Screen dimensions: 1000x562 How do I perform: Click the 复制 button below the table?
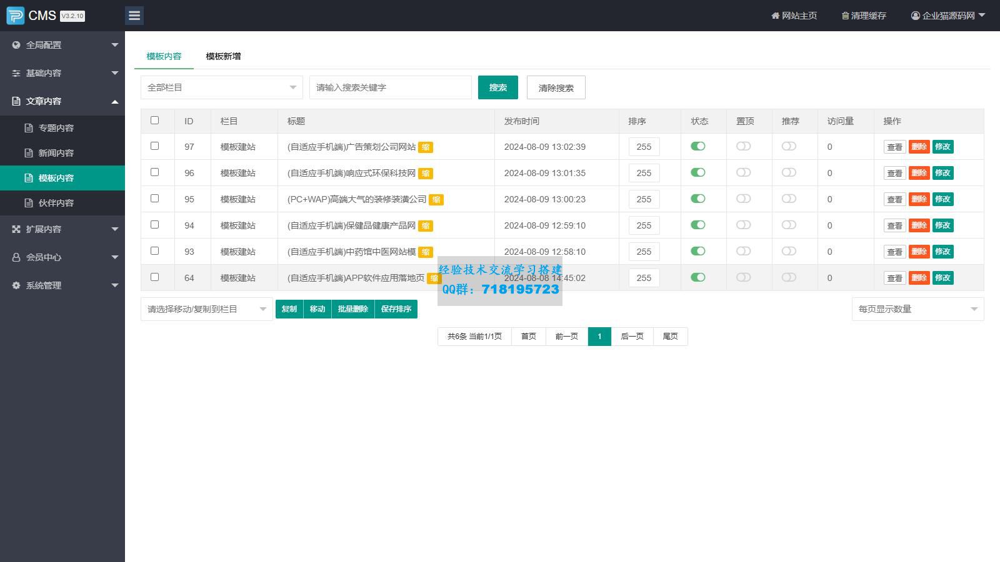[x=289, y=309]
